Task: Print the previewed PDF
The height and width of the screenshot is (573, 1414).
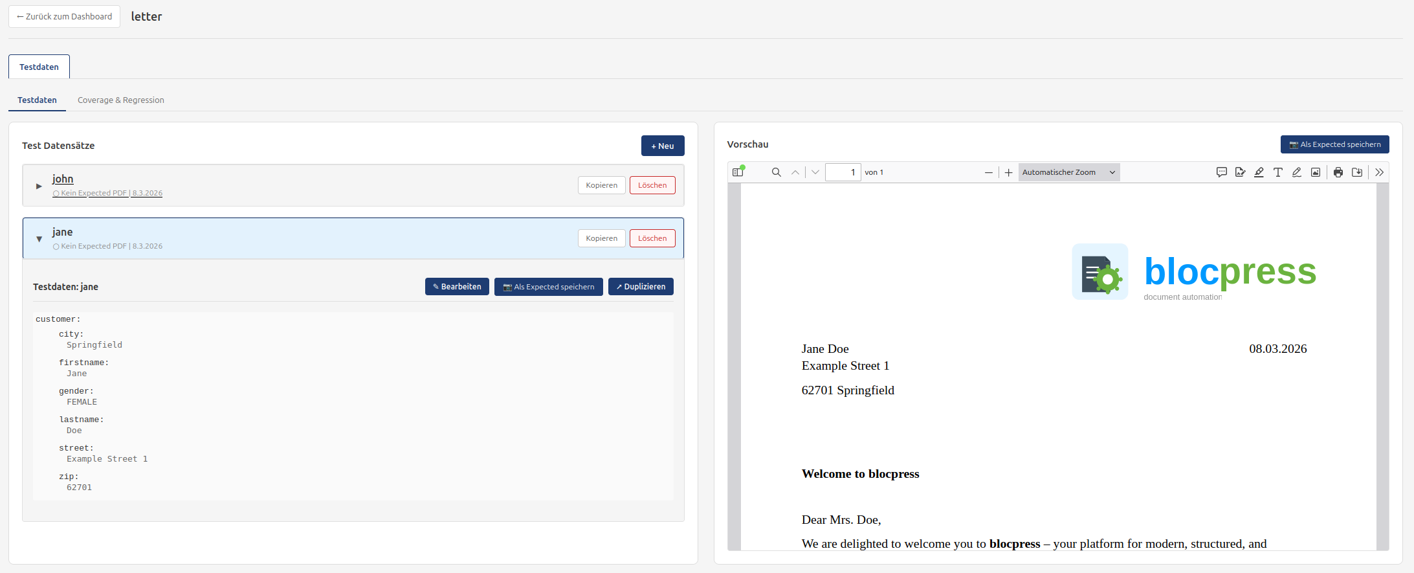Action: pyautogui.click(x=1338, y=172)
